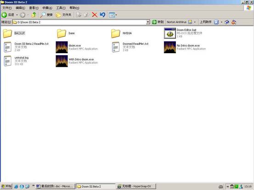The width and height of the screenshot is (254, 190).
Task: Toggle the Folders (文件夹) pane
Action: pos(63,15)
